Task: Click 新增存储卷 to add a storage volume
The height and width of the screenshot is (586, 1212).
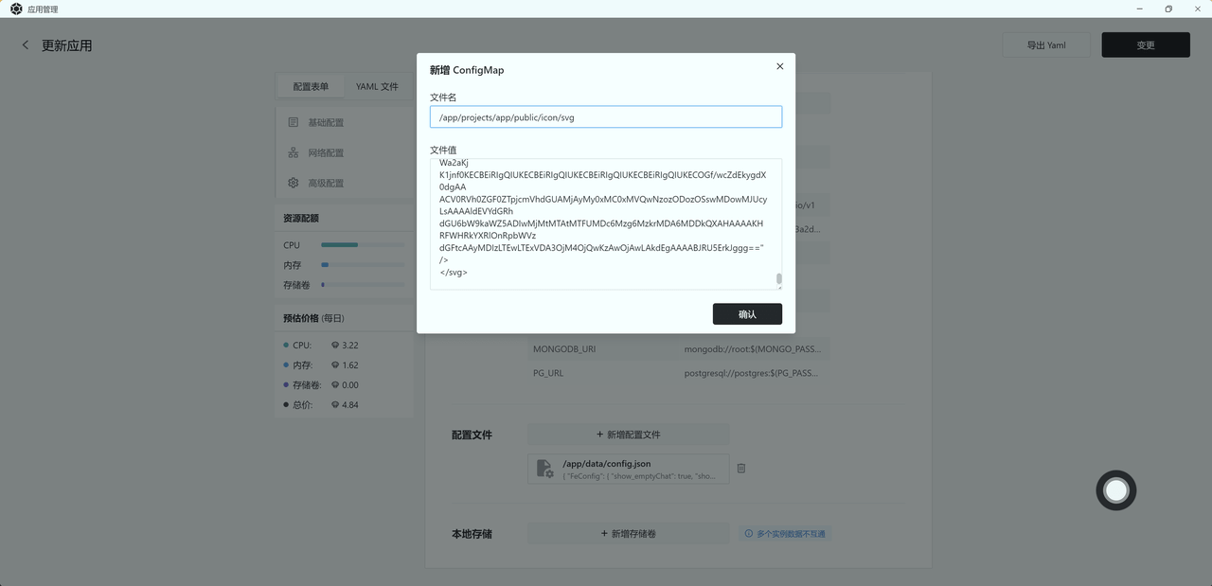Action: click(x=628, y=533)
